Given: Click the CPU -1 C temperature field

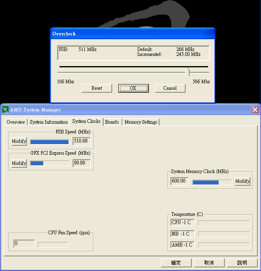Looking at the screenshot, I should click(x=183, y=222).
